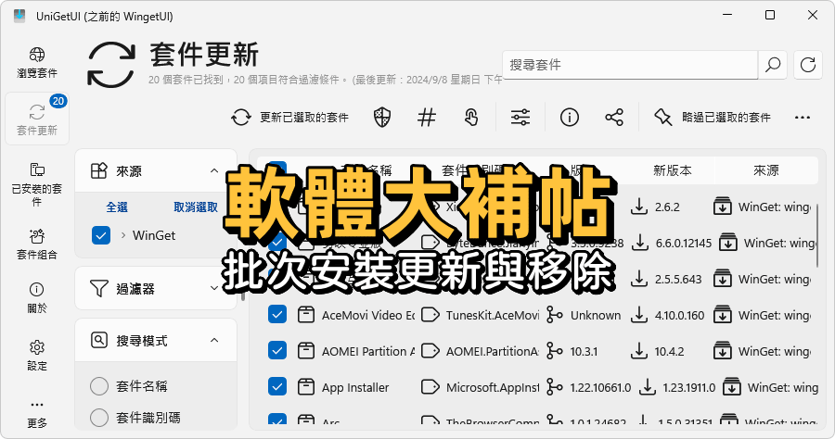Click download icon beside 2.6.2

tap(639, 207)
